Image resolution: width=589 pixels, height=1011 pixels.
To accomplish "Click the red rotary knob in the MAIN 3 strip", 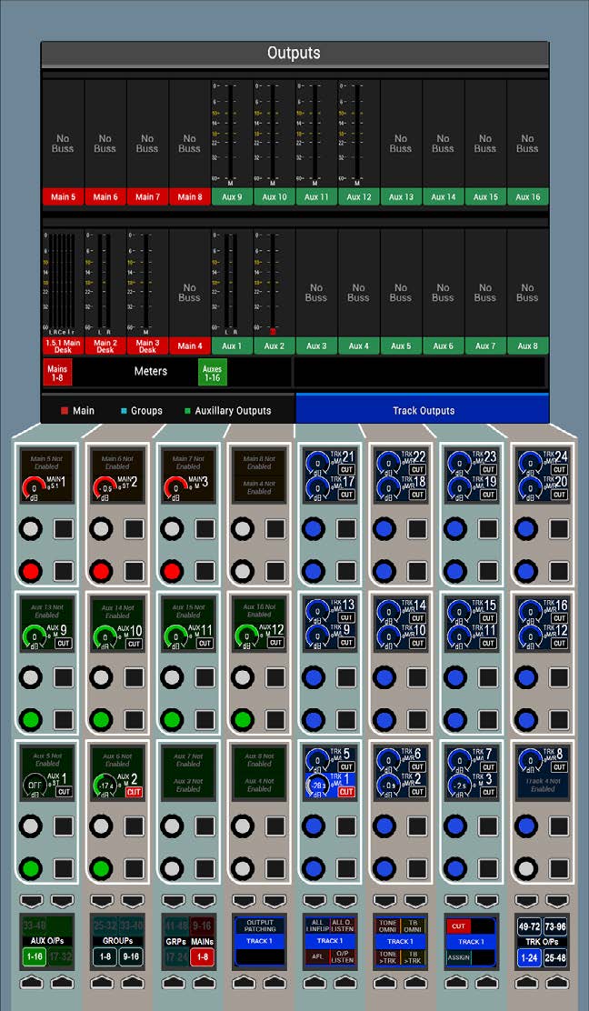I will [172, 571].
